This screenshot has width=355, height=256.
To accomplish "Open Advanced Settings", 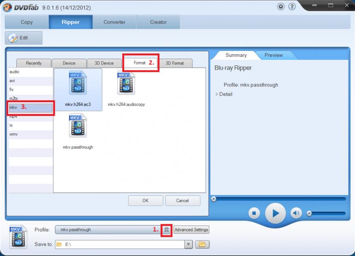I will (x=191, y=230).
